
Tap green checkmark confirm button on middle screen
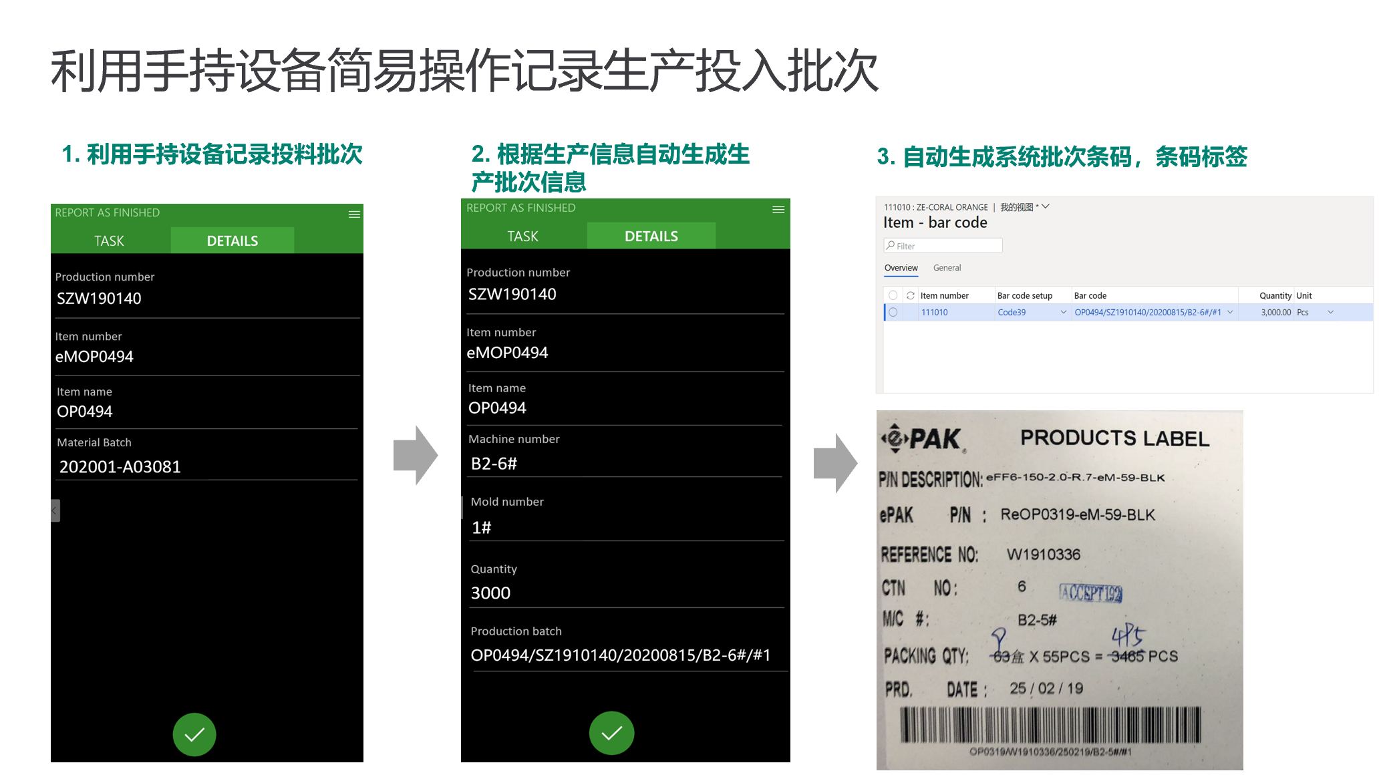[611, 733]
